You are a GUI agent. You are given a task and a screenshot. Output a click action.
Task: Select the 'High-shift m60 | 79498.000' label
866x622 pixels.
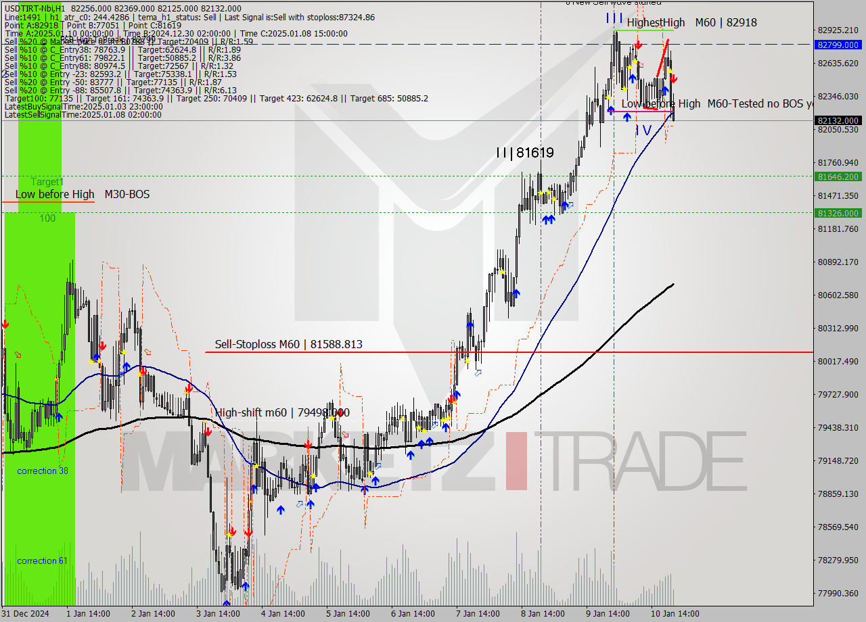click(282, 412)
